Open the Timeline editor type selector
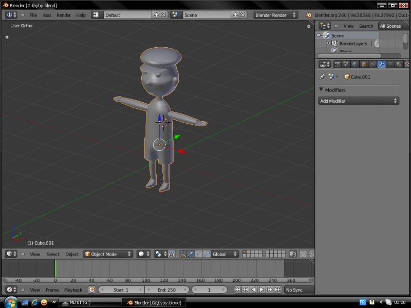Image resolution: width=411 pixels, height=308 pixels. click(11, 290)
